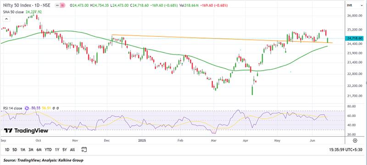
Task: Click the 24,400.00 price axis label
Action: pyautogui.click(x=355, y=44)
